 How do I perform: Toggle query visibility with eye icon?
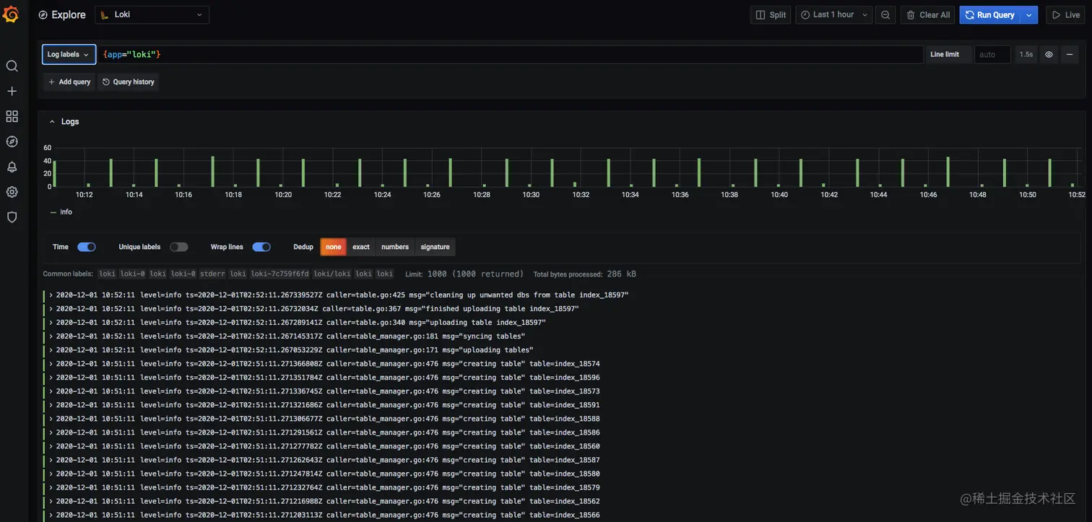tap(1049, 54)
